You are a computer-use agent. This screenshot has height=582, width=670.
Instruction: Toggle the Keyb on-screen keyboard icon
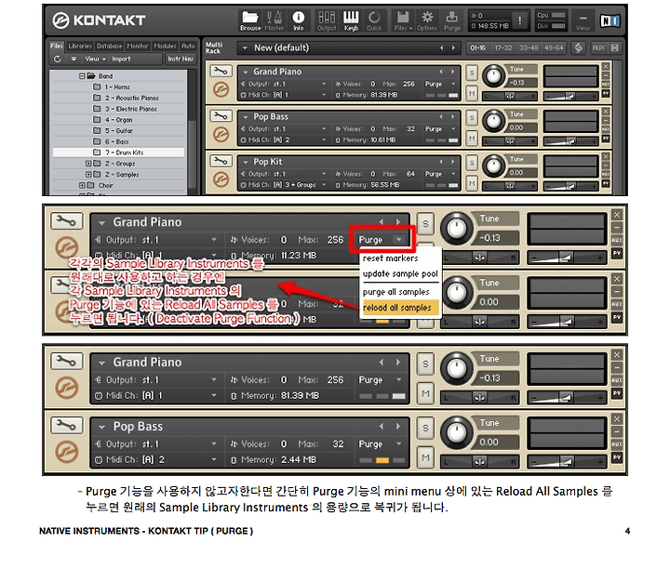[x=351, y=21]
